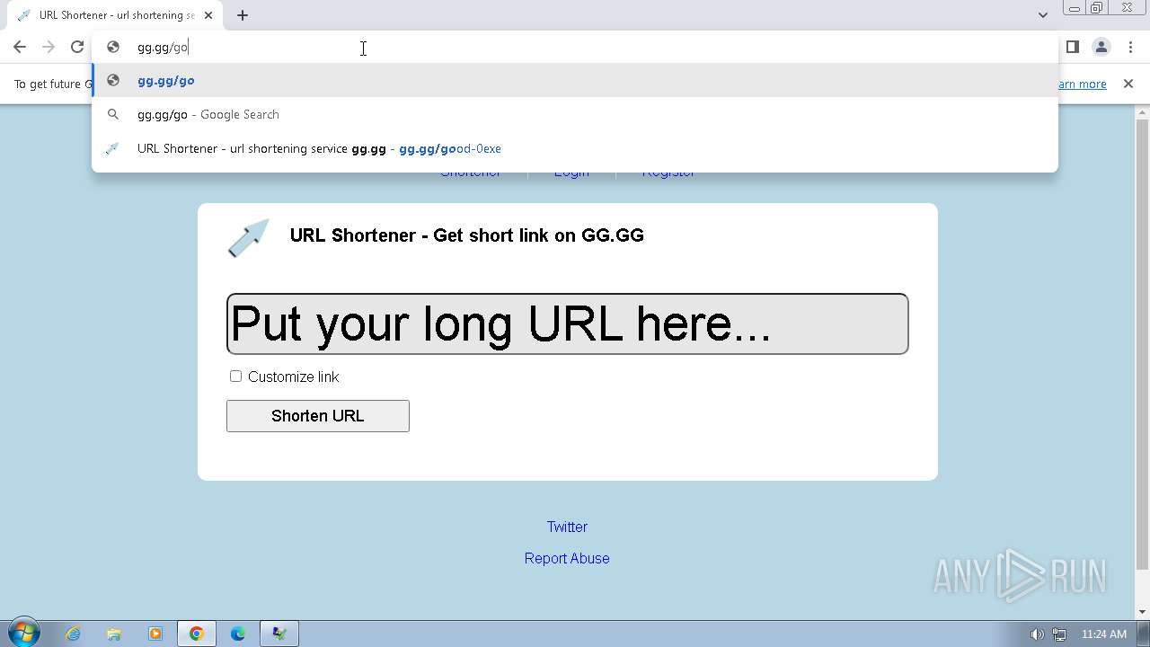The width and height of the screenshot is (1150, 647).
Task: Click the Learn more infobar link
Action: point(1083,84)
